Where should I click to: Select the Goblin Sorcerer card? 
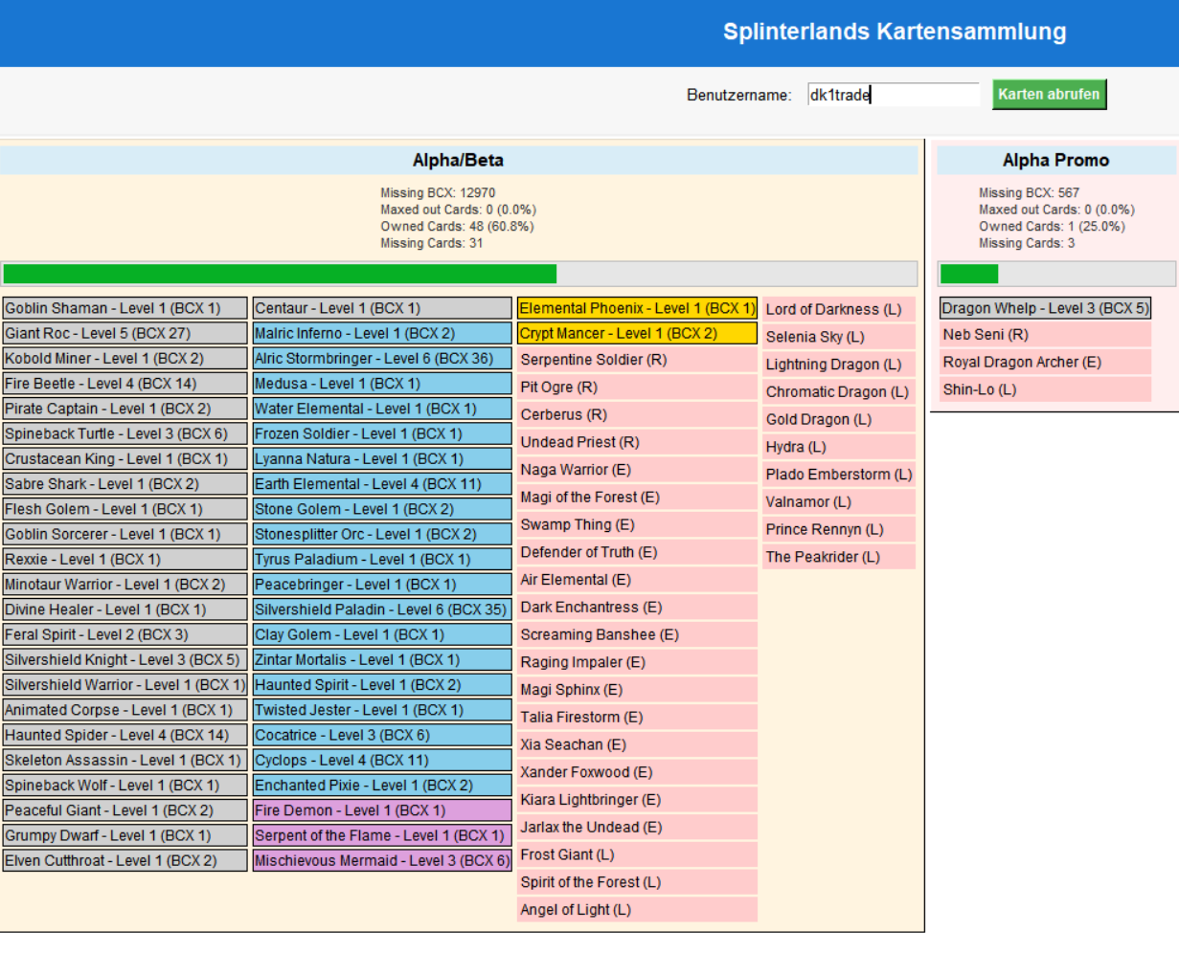[125, 534]
